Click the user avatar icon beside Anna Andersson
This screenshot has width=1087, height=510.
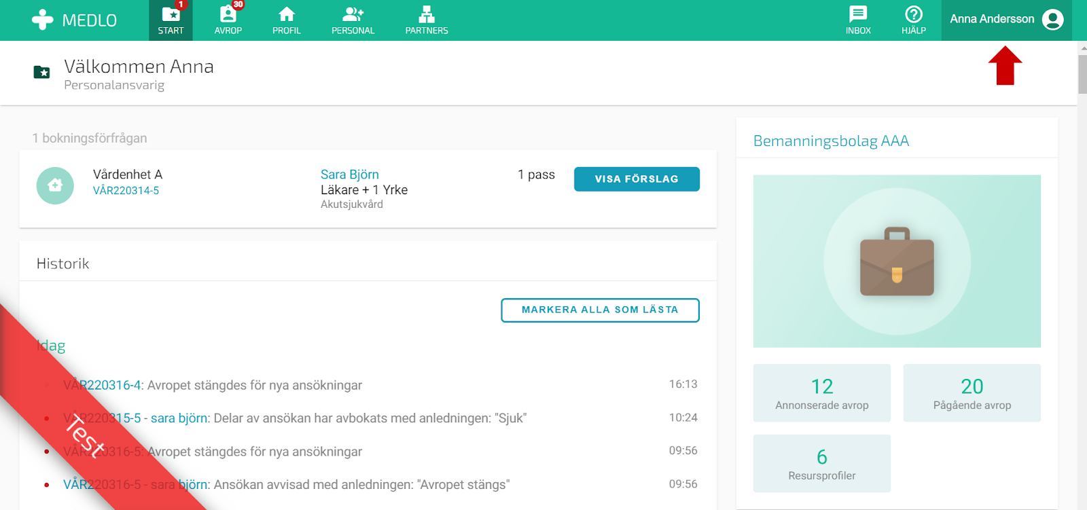coord(1052,20)
